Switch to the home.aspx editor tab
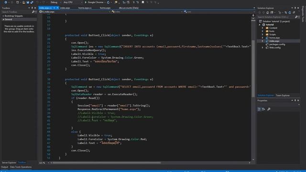Viewport: 306px width, 172px height. point(105,8)
